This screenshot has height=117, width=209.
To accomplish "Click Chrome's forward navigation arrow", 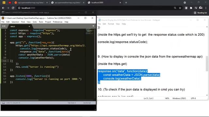I will coord(8,8).
